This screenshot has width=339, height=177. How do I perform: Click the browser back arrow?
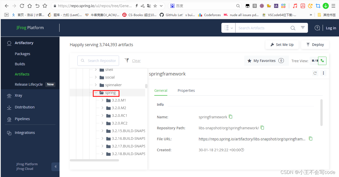7,6
